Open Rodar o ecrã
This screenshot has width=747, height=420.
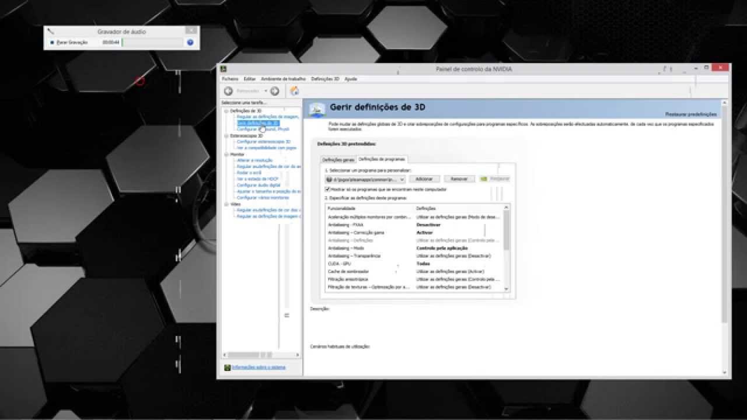[249, 173]
